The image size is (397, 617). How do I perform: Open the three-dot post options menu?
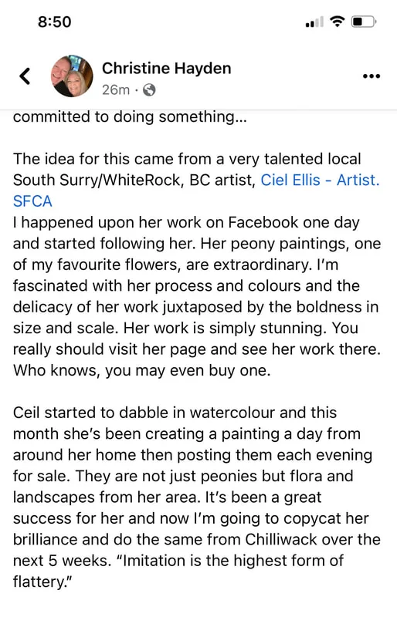pyautogui.click(x=372, y=76)
